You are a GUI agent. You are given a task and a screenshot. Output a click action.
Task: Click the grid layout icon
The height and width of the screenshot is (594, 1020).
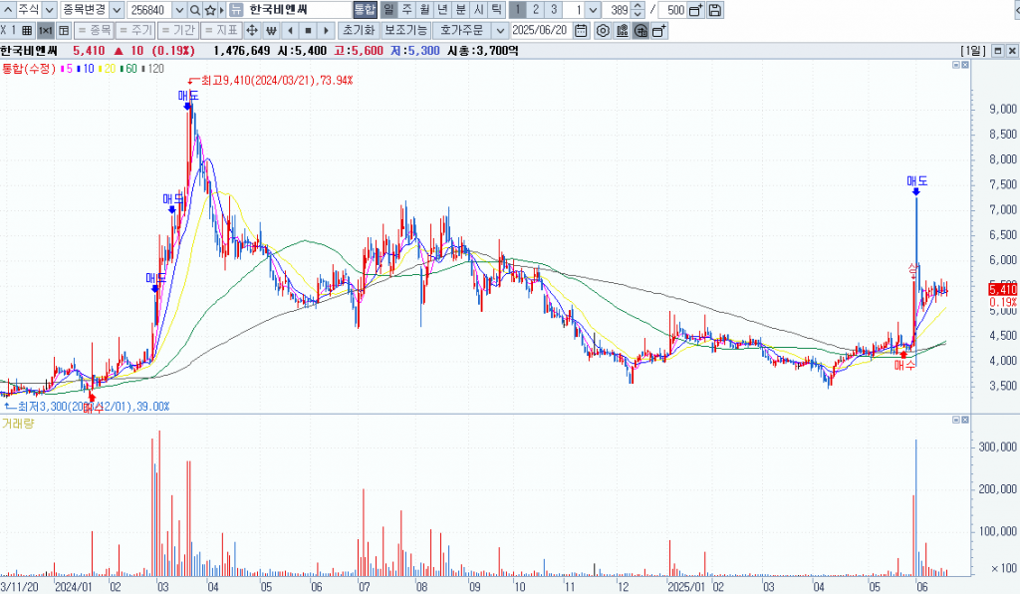click(x=27, y=30)
